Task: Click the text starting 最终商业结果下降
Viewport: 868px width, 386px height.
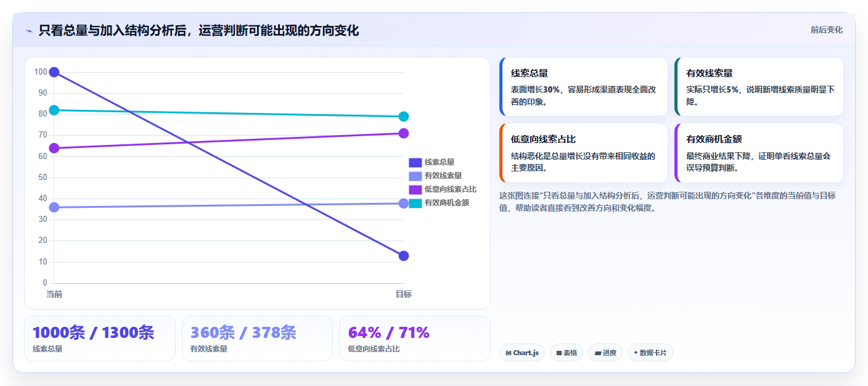Action: [x=758, y=162]
